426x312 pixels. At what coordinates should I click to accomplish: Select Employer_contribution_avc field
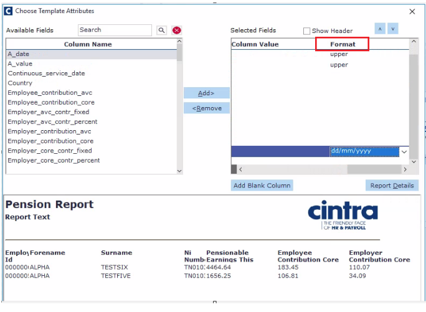tap(92, 131)
